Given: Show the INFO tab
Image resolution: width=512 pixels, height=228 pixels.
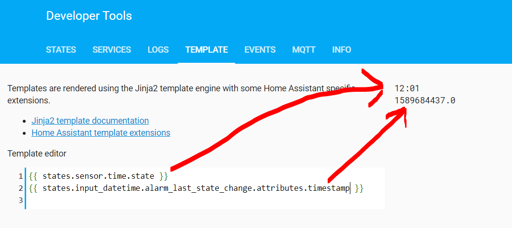Looking at the screenshot, I should click(x=342, y=50).
